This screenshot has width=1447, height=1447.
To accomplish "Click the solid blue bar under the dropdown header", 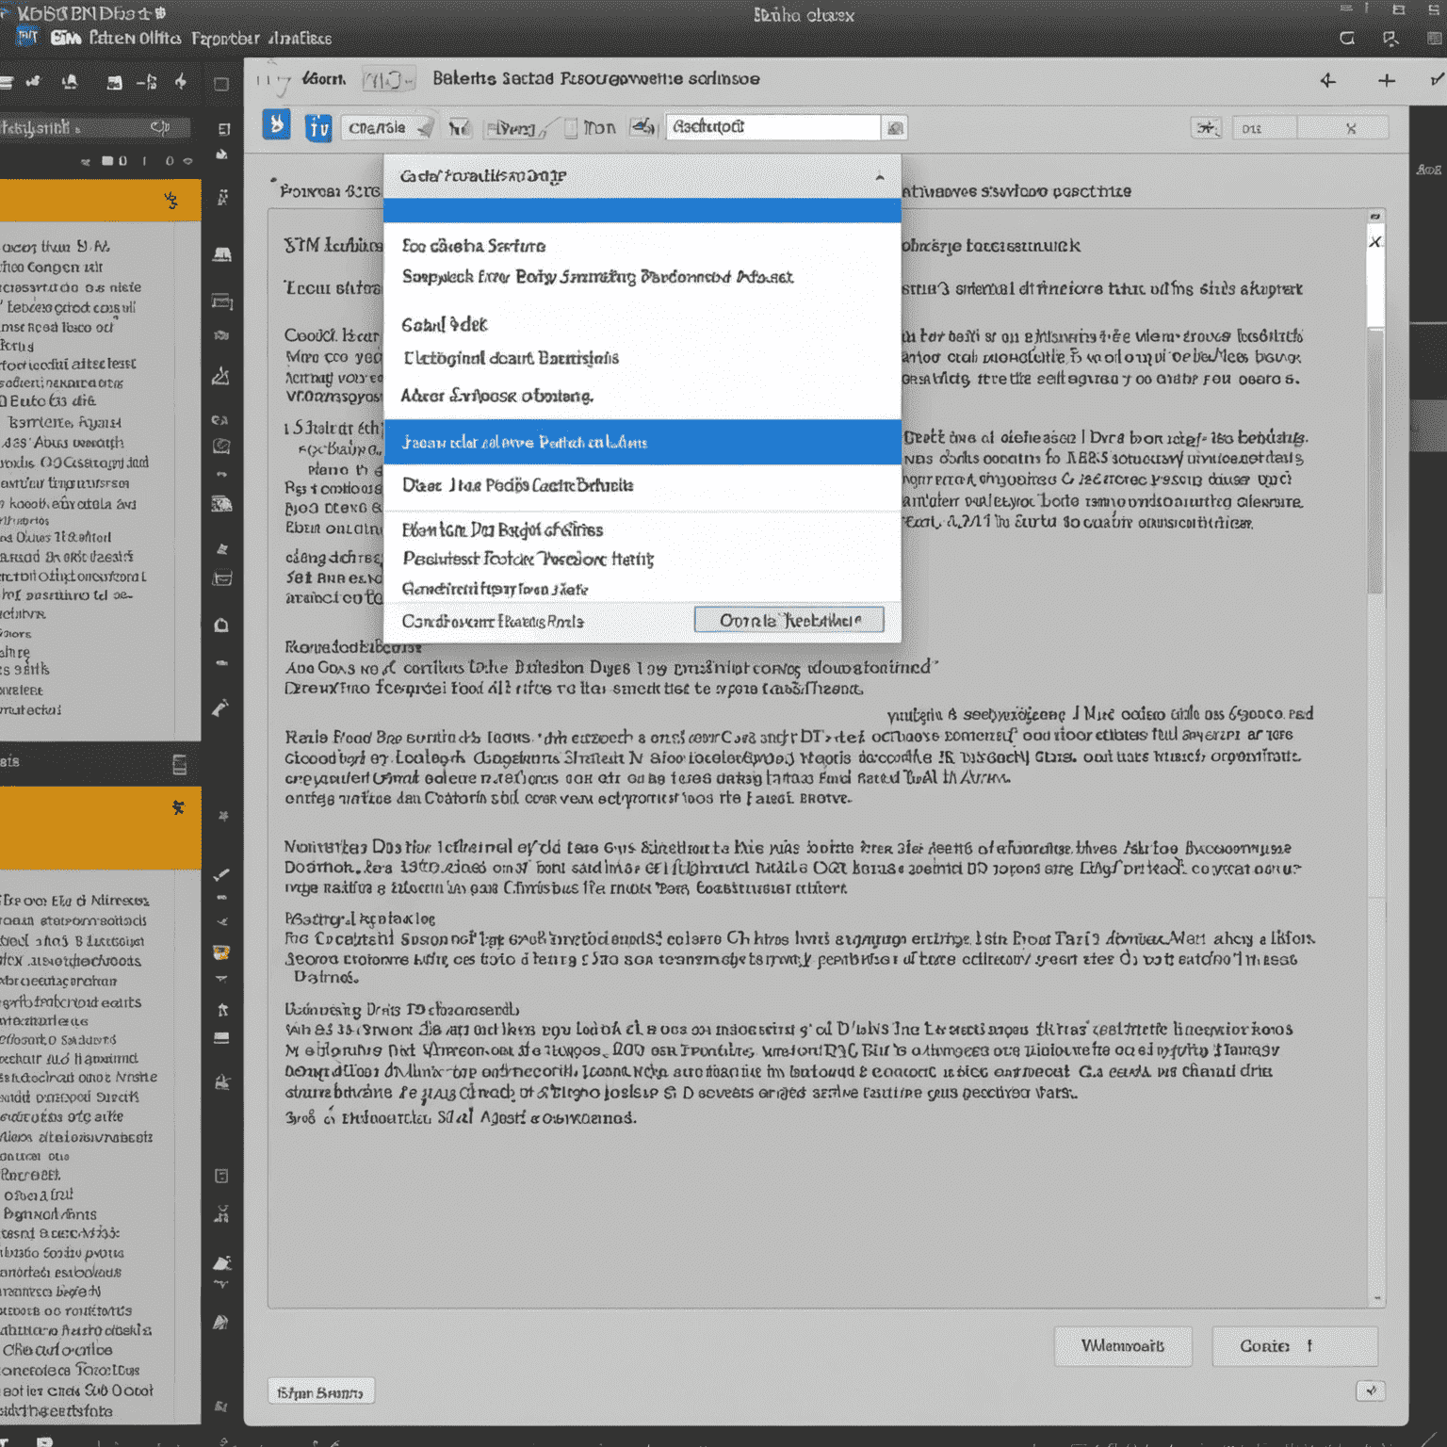I will coord(642,210).
